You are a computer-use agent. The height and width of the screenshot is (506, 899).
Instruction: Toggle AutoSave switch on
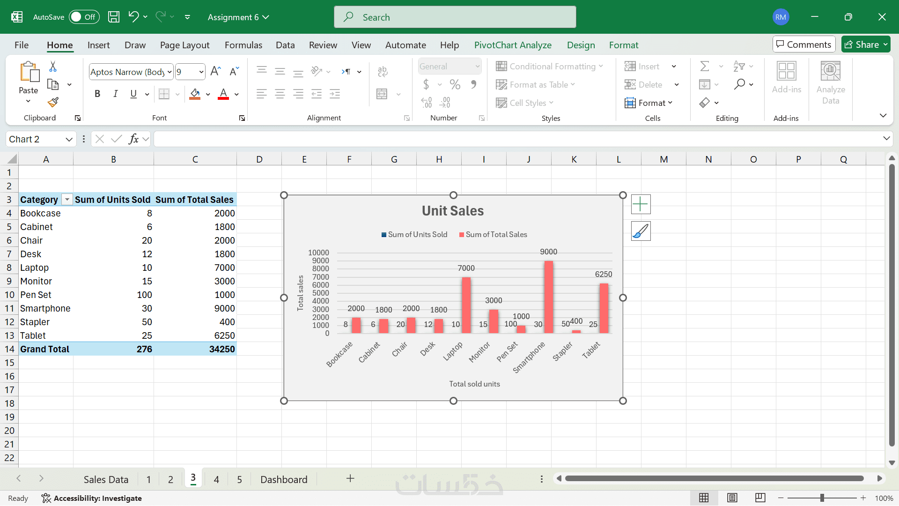pyautogui.click(x=84, y=17)
